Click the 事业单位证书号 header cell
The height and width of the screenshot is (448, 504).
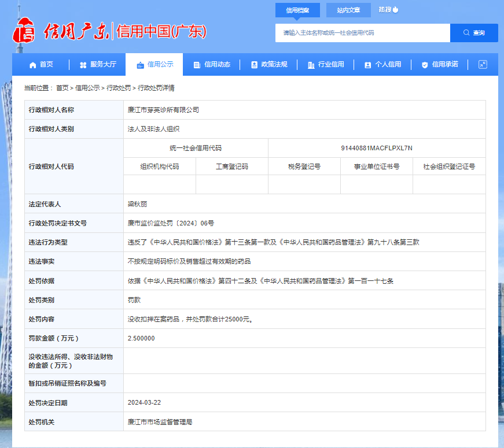(x=377, y=166)
